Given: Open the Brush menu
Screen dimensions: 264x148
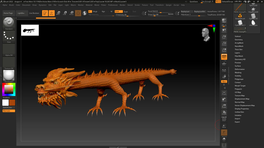Looking at the screenshot, I should click(x=12, y=5).
